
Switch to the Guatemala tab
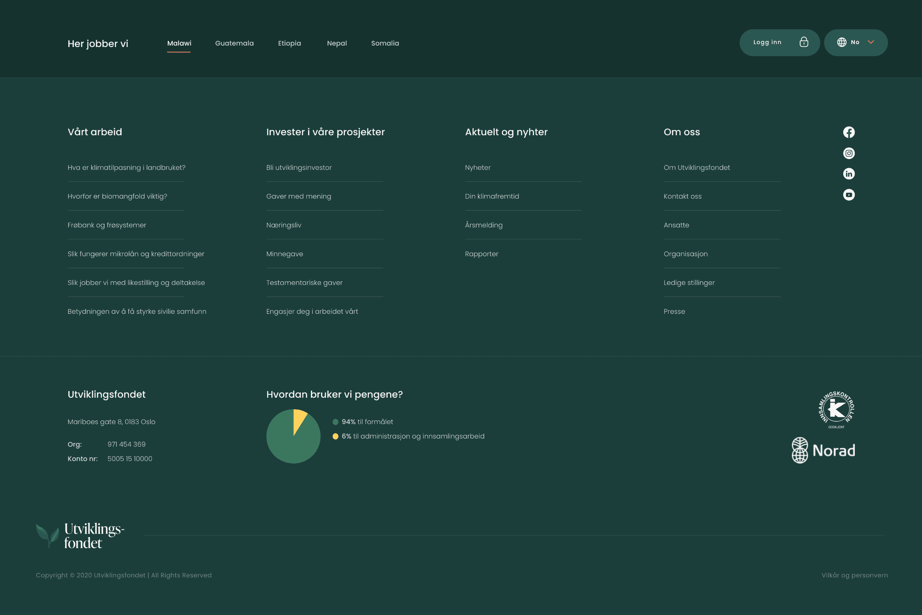tap(234, 43)
